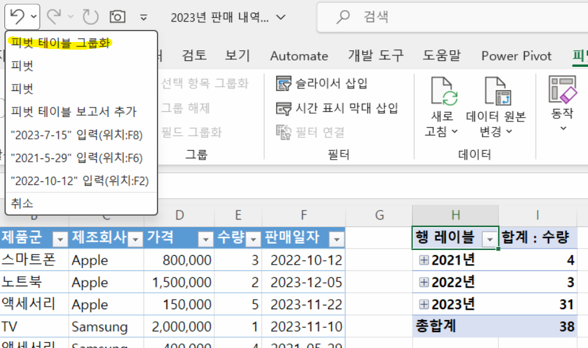
Task: Select column G header
Action: pos(379,216)
